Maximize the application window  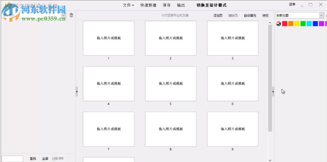(311, 5)
